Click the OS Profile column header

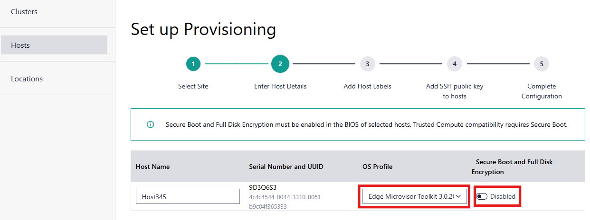click(x=378, y=167)
